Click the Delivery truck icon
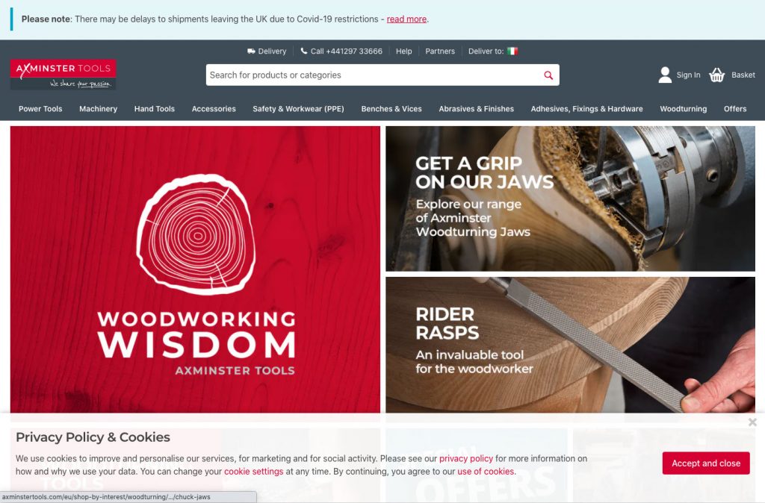Image resolution: width=765 pixels, height=503 pixels. pyautogui.click(x=251, y=51)
